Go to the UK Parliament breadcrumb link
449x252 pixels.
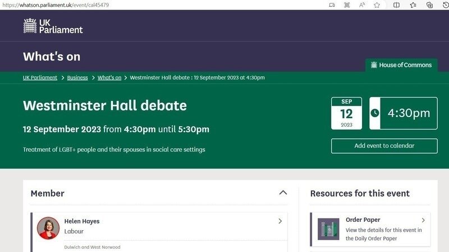[x=40, y=78]
